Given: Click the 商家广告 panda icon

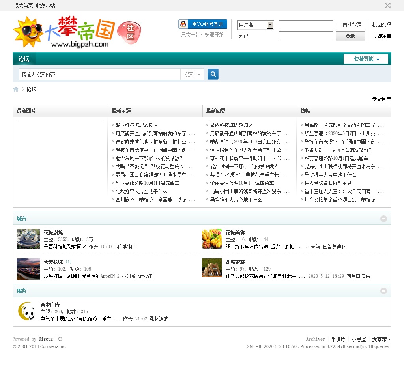Looking at the screenshot, I should click(27, 311).
